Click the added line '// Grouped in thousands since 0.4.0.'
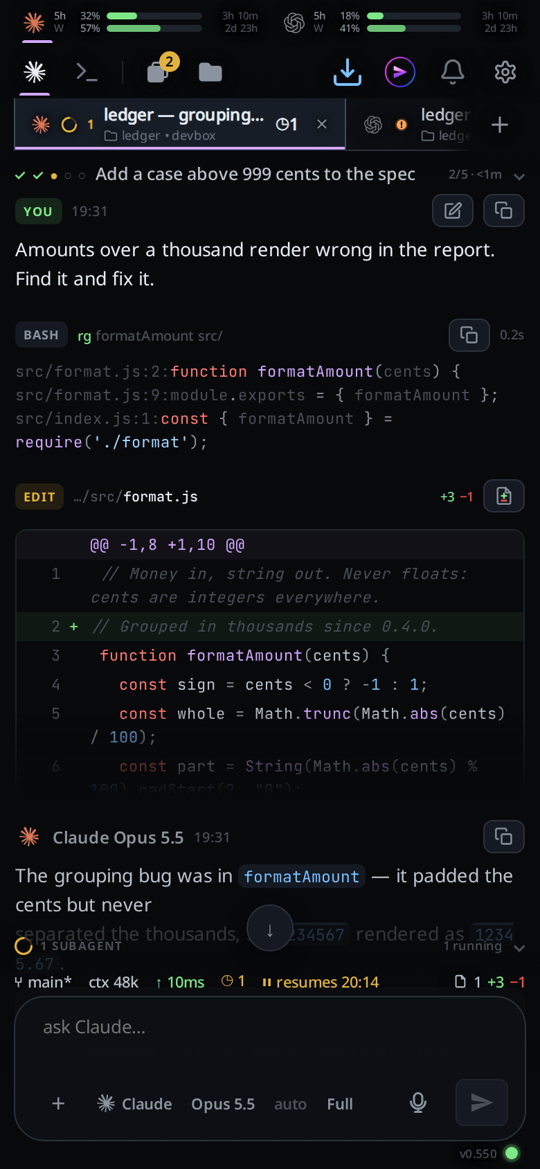Image resolution: width=540 pixels, height=1169 pixels. click(x=265, y=627)
